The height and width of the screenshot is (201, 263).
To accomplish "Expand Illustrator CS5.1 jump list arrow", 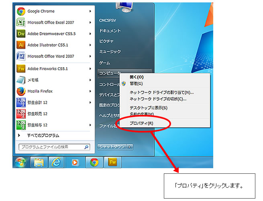I will 90,45.
